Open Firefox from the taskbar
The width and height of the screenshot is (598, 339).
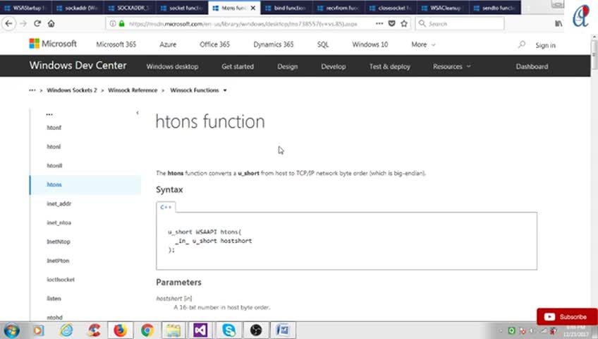[x=120, y=331]
